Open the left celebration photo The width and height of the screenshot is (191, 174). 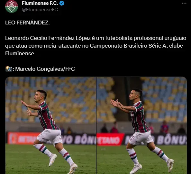click(x=50, y=125)
